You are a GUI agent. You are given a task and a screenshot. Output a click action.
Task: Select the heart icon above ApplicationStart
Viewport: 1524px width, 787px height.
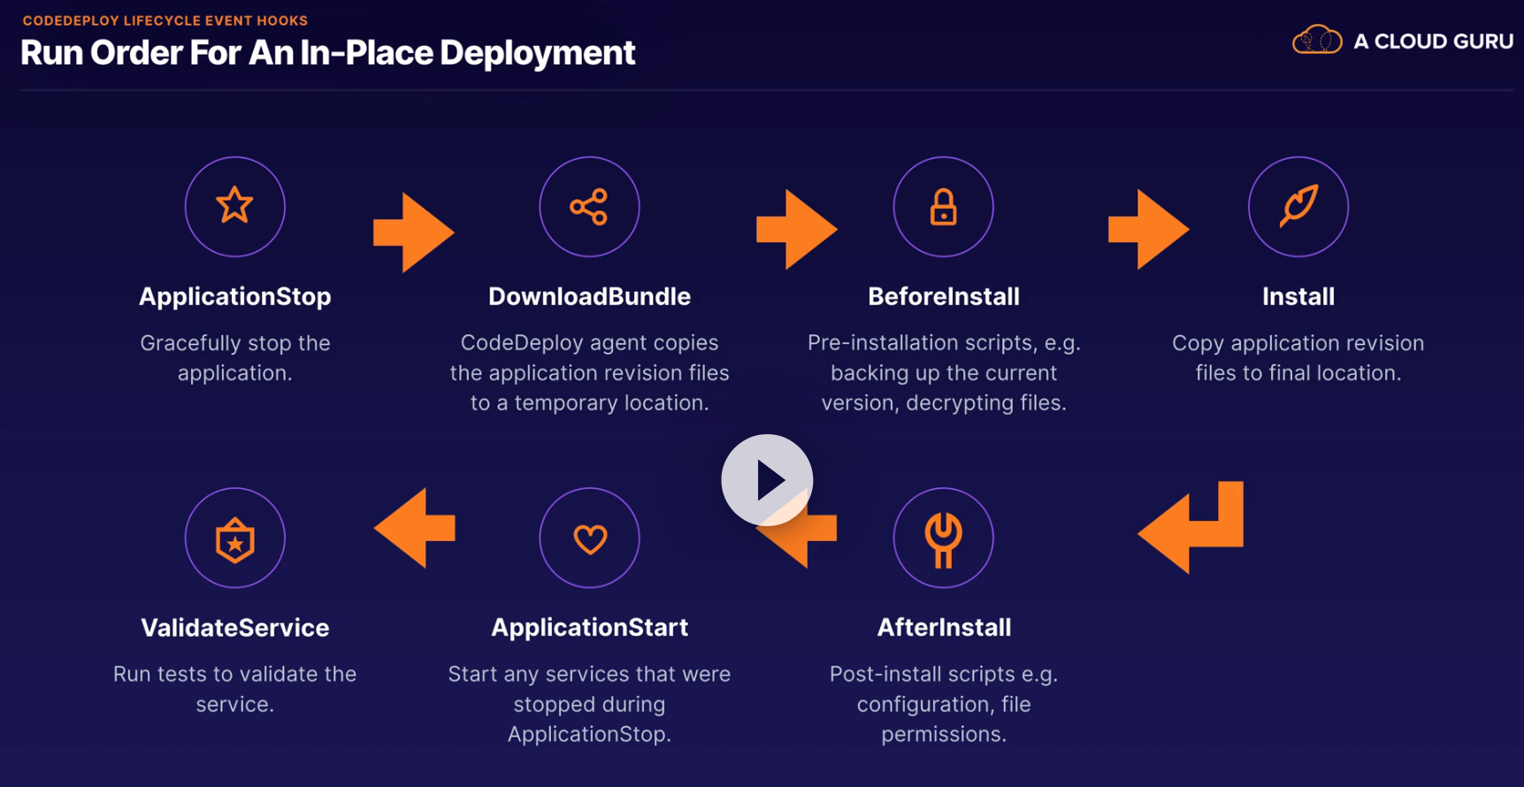pos(590,539)
